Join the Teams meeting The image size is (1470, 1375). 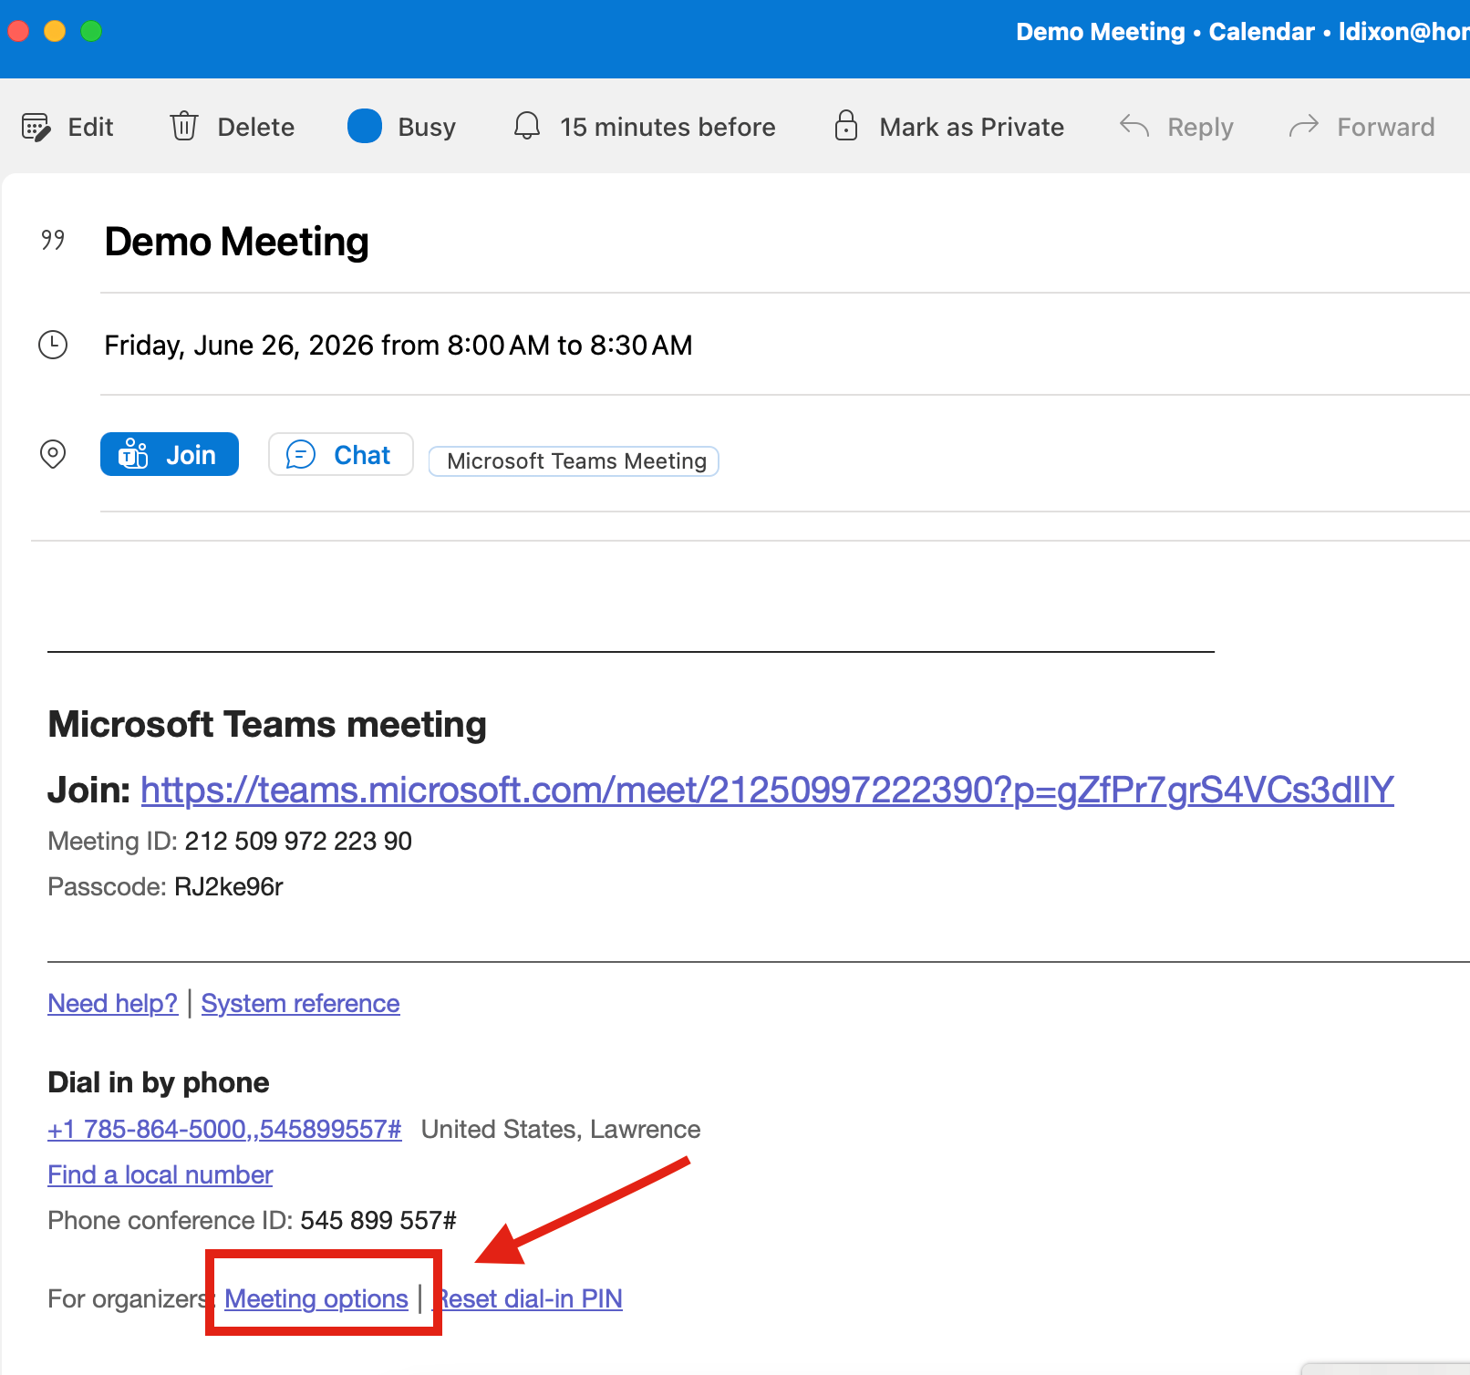point(170,454)
